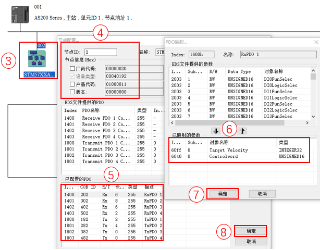Select DI3FunSelec parameter row

click(x=240, y=116)
